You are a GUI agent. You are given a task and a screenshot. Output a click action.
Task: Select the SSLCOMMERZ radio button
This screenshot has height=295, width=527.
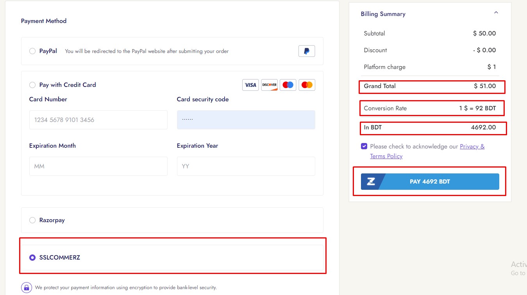pos(32,258)
